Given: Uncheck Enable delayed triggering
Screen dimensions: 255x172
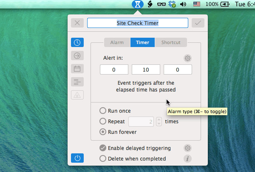Looking at the screenshot, I should 103,148.
